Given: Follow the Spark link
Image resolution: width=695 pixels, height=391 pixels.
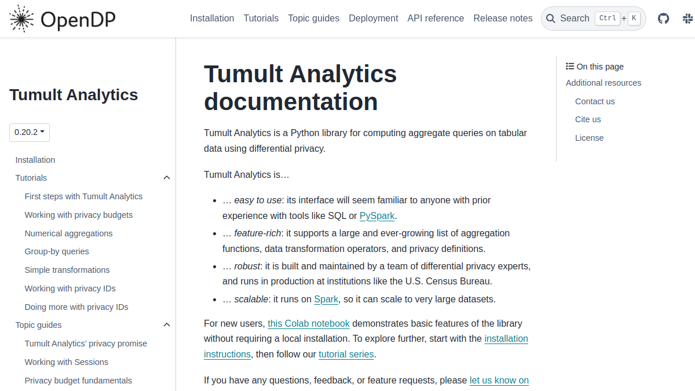Looking at the screenshot, I should click(326, 299).
